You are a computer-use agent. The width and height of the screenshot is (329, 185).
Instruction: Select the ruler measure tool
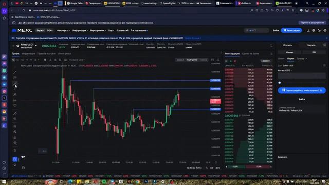click(x=15, y=113)
